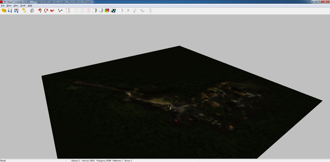330x162 pixels.
Task: Toggle the red wireframe cube mode
Action: tap(88, 10)
